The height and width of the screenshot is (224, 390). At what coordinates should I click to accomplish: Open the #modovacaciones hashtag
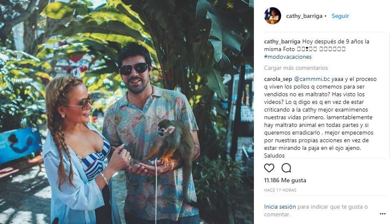pyautogui.click(x=288, y=57)
